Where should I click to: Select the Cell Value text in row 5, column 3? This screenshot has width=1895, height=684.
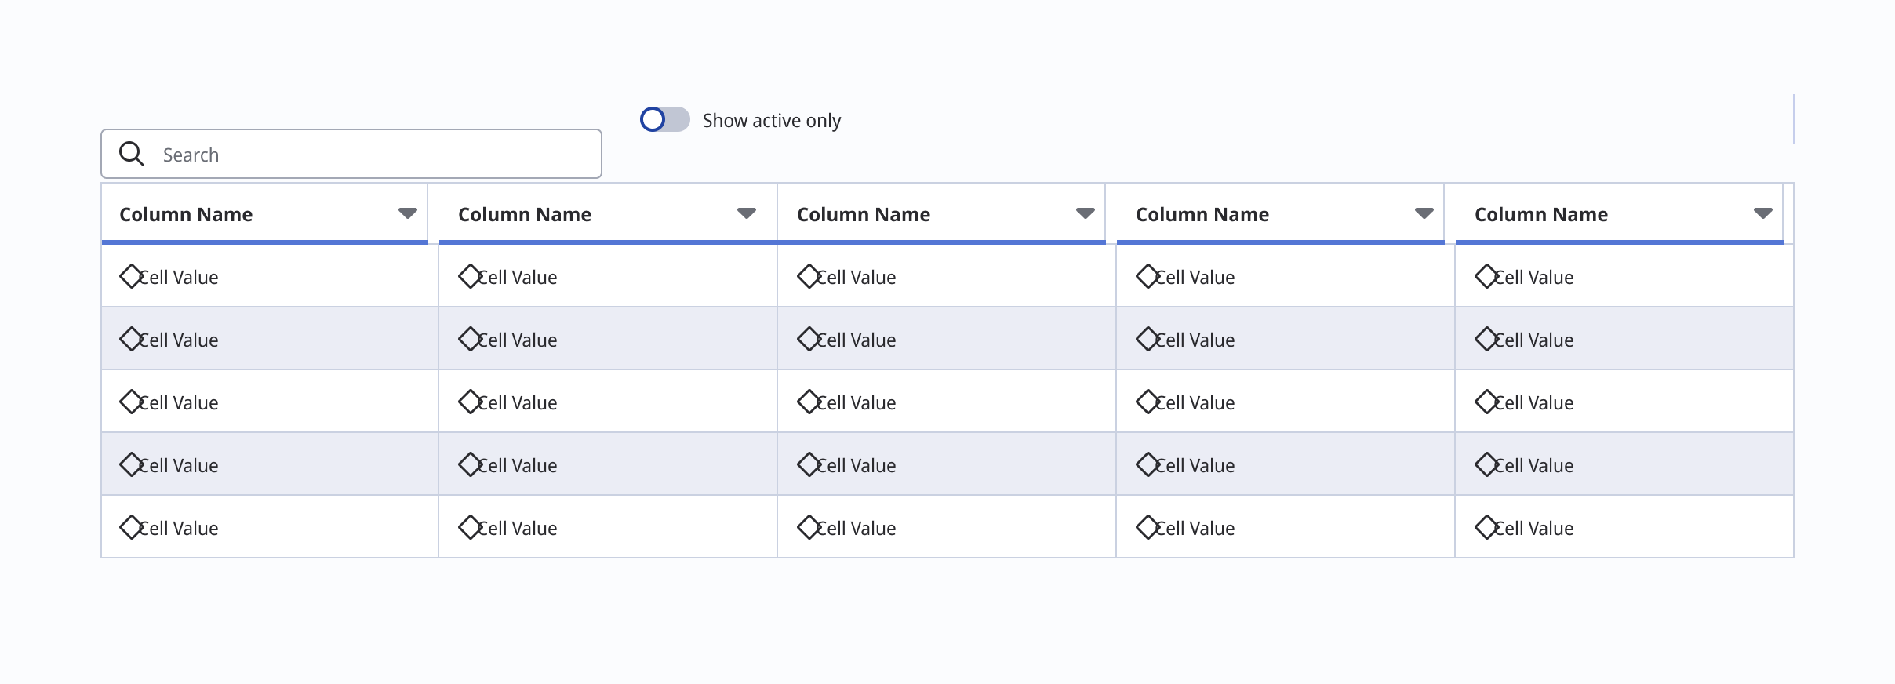(x=857, y=528)
